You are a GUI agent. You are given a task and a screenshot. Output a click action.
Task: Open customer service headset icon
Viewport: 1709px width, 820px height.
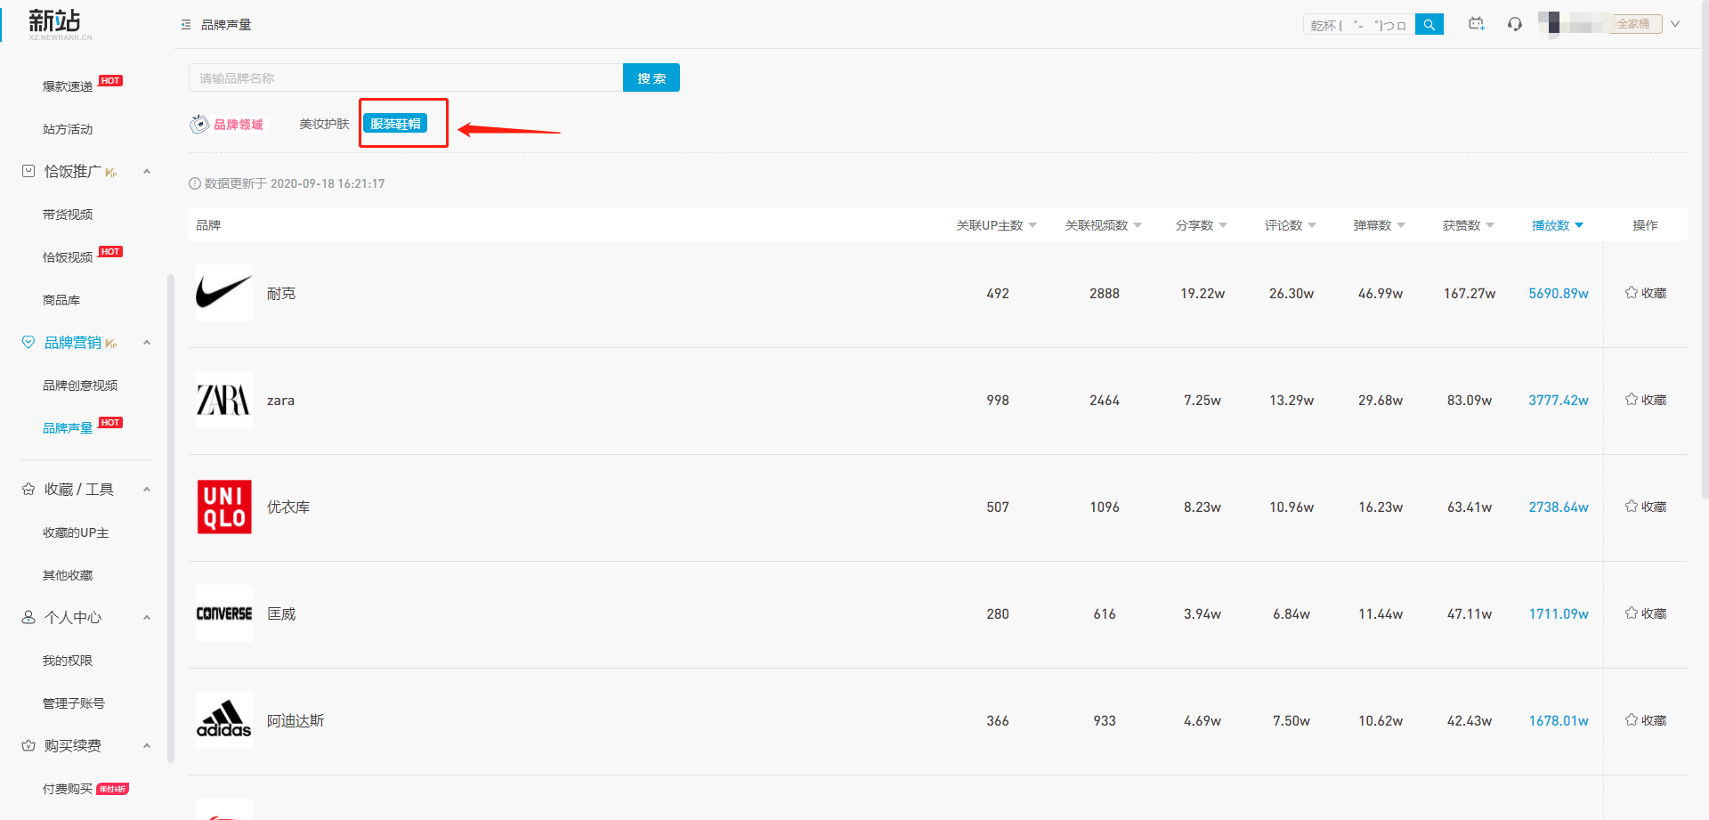1515,24
